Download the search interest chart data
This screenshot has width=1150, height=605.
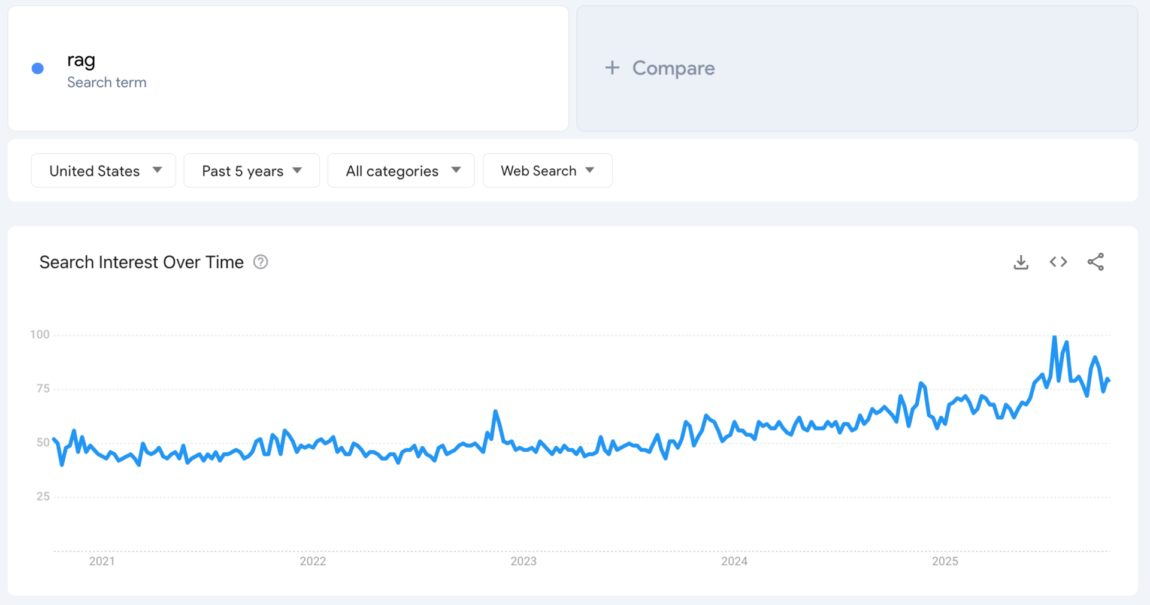1021,262
